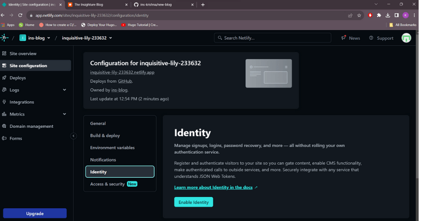443x221 pixels.
Task: Expand the Metrics section chevron
Action: 64,114
